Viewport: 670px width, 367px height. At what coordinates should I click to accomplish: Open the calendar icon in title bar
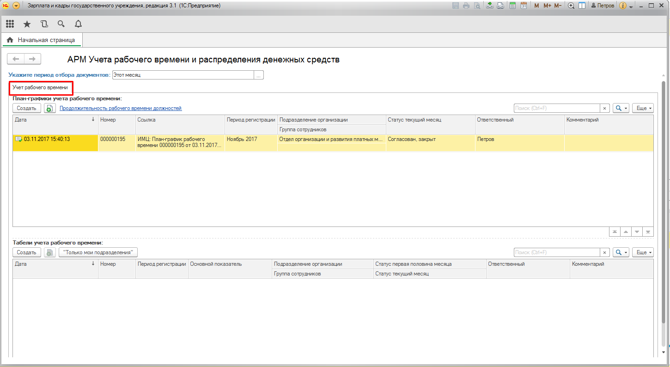524,6
